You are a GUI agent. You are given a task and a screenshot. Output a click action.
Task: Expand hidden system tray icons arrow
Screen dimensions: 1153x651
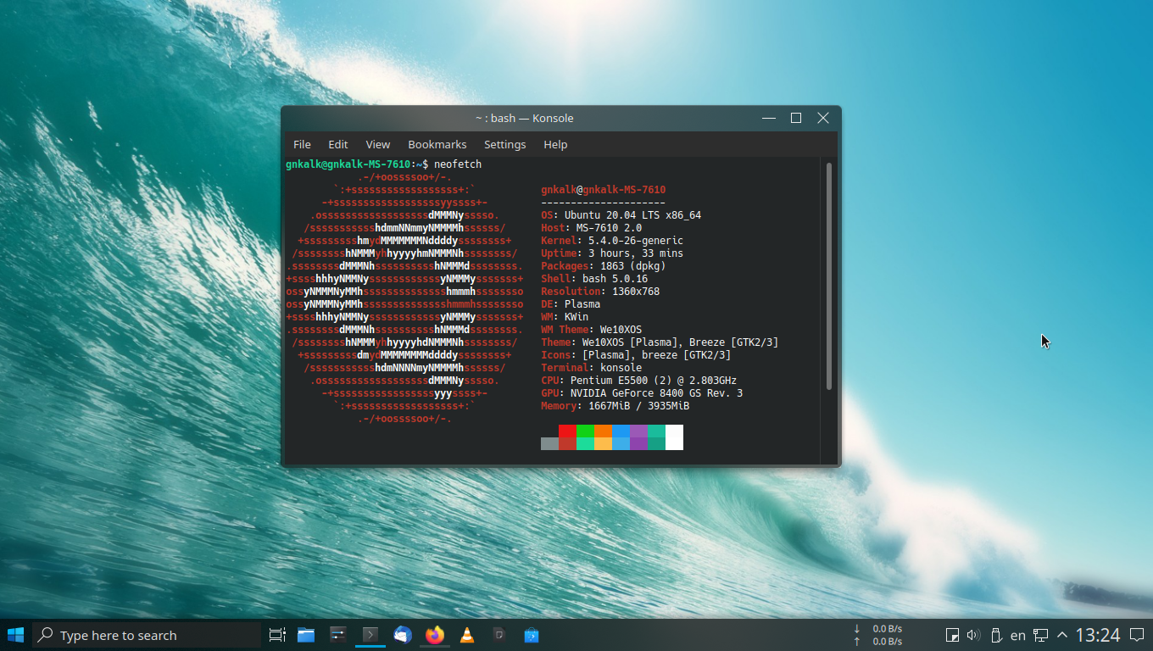(x=1062, y=635)
